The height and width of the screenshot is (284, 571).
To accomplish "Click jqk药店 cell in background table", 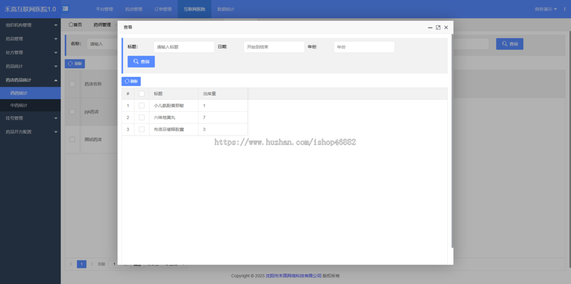I will [x=92, y=112].
